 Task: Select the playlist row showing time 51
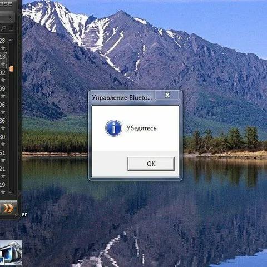[x=3, y=156]
